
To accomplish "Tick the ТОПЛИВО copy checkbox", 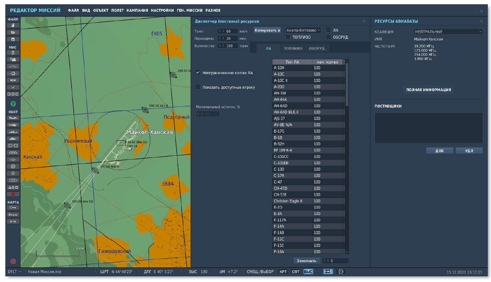I will click(288, 37).
